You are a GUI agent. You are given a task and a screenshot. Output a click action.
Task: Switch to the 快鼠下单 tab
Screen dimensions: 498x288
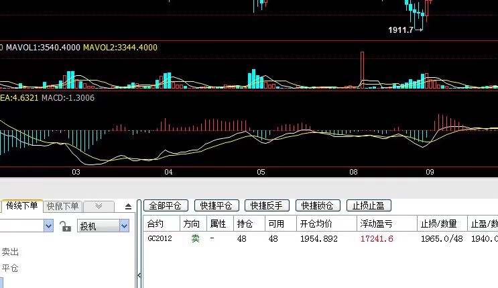click(62, 206)
